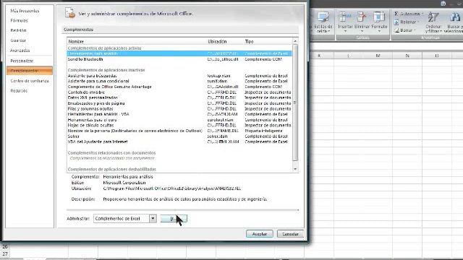Select the Complementos category
463x260 pixels.
point(30,71)
